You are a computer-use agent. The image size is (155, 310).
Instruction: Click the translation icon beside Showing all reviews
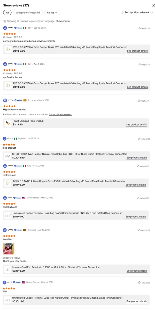click(5, 21)
